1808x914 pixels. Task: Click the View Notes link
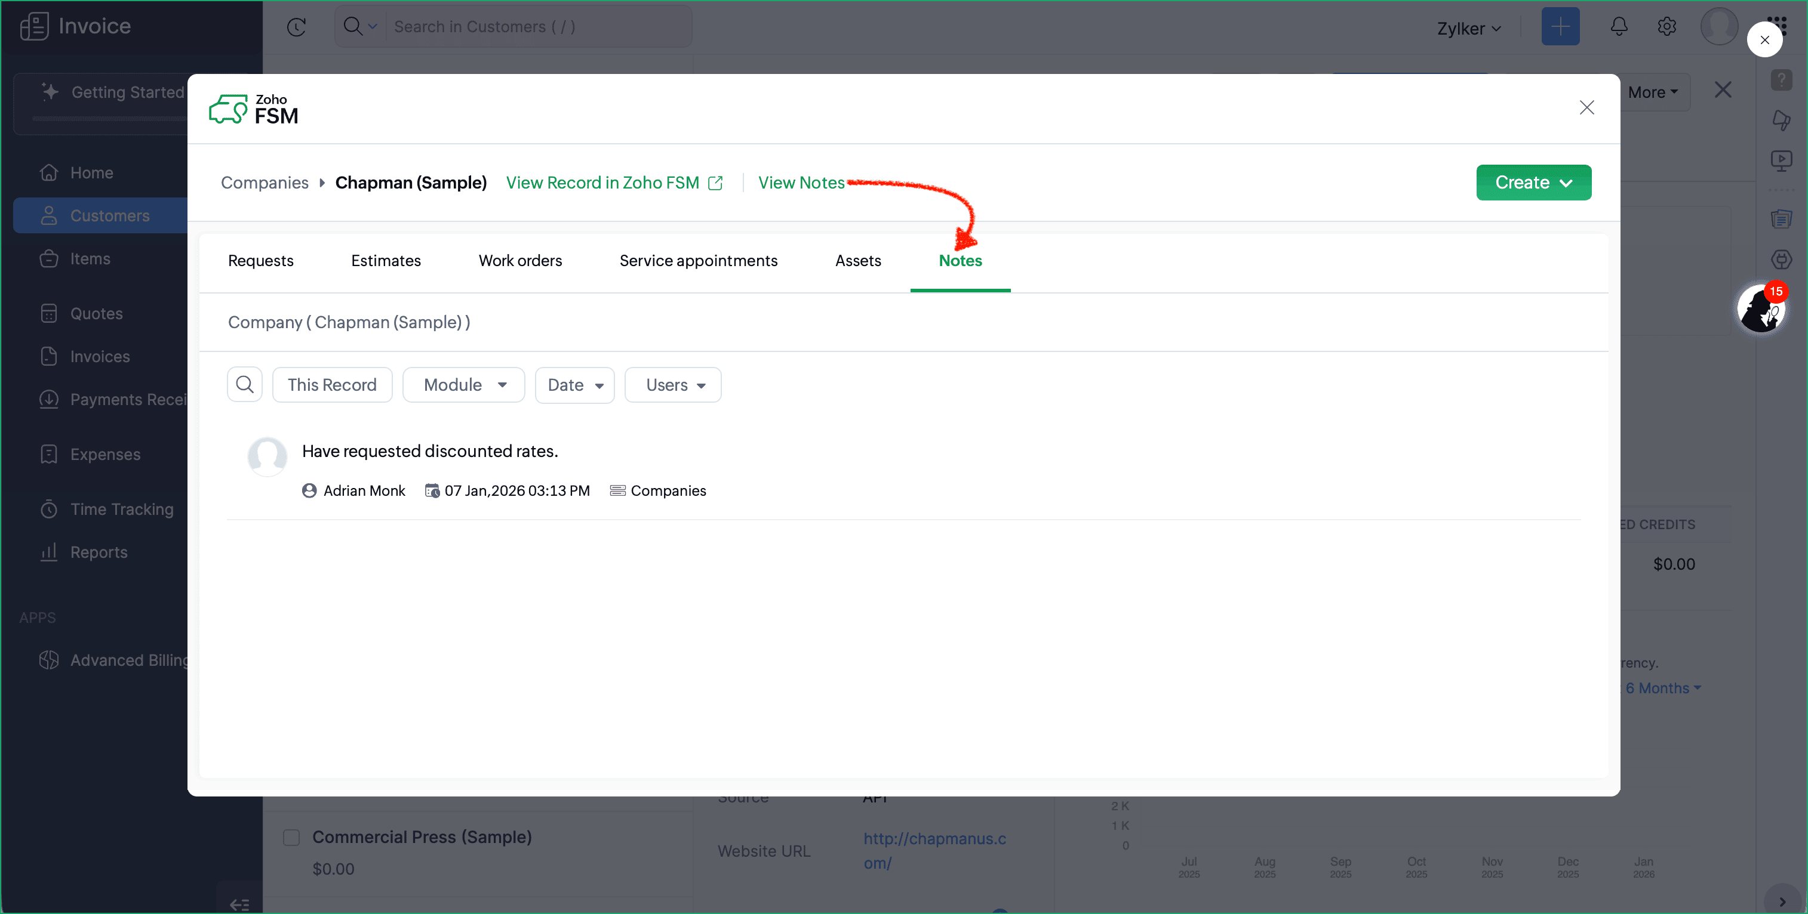click(x=801, y=183)
